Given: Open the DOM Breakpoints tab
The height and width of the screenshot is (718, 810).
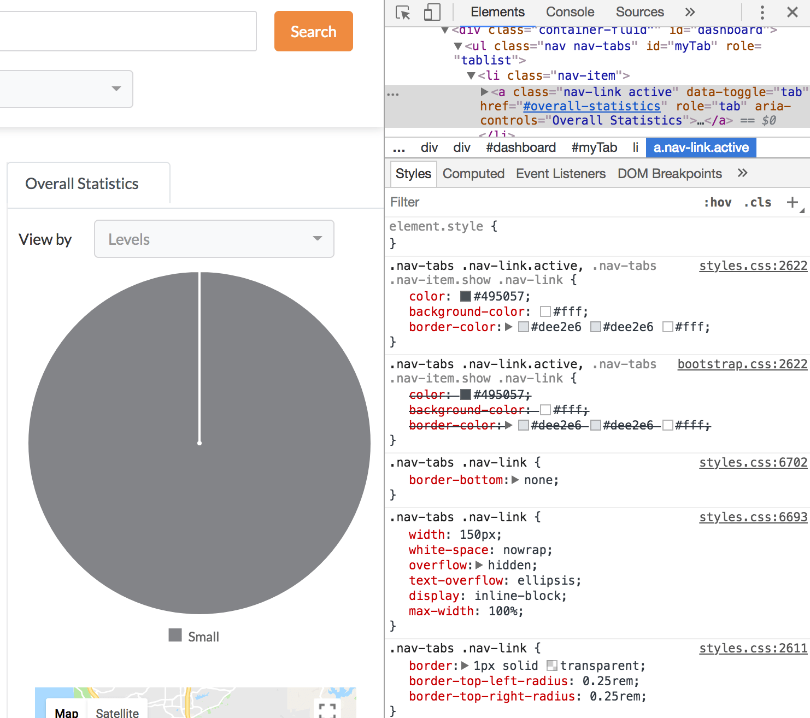Looking at the screenshot, I should (x=670, y=174).
